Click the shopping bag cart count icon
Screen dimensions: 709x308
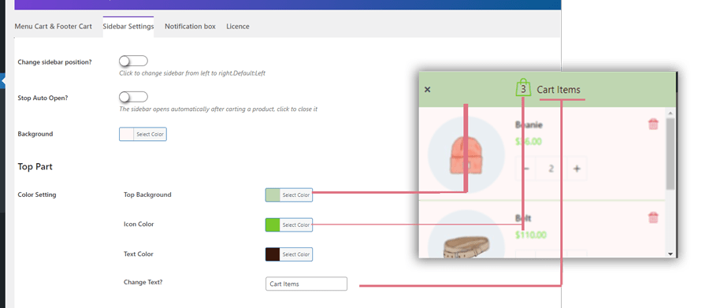click(523, 87)
